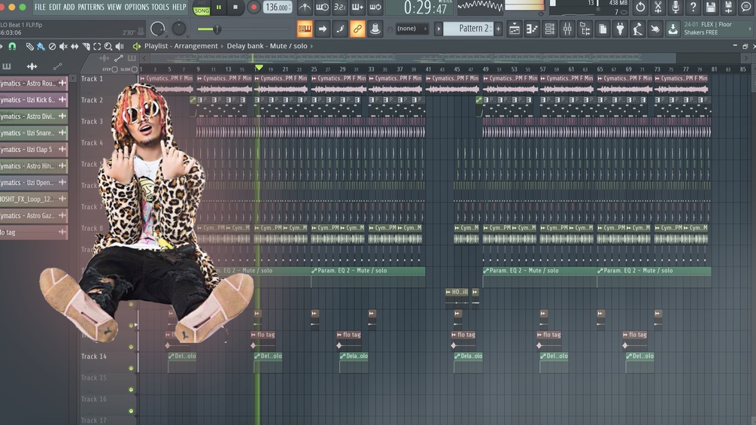Select the slip tool
This screenshot has width=756, height=425.
(x=74, y=46)
